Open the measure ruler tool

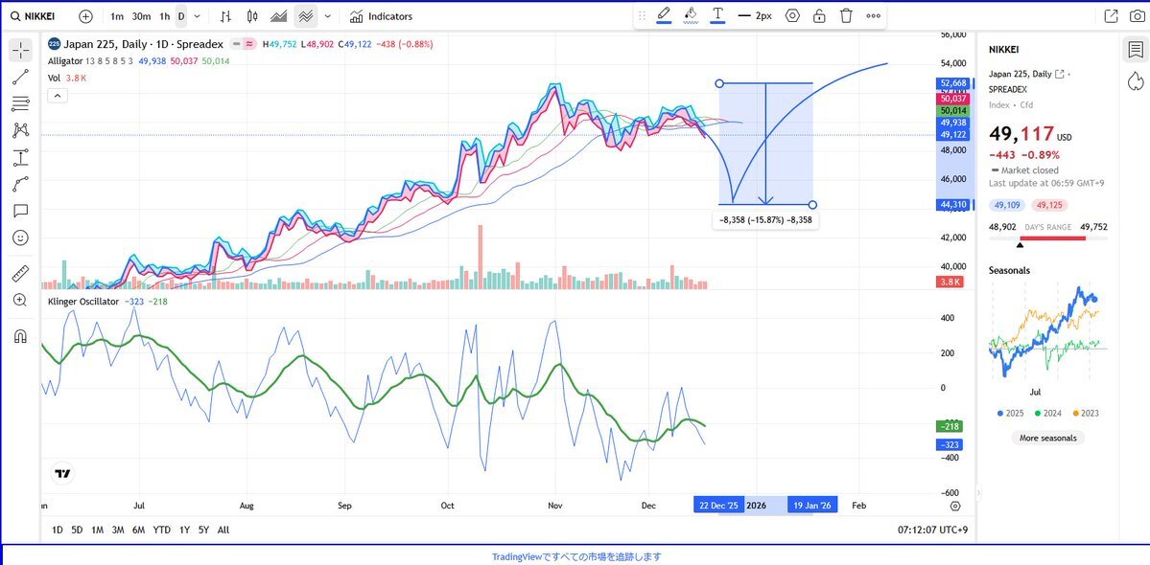[x=20, y=274]
